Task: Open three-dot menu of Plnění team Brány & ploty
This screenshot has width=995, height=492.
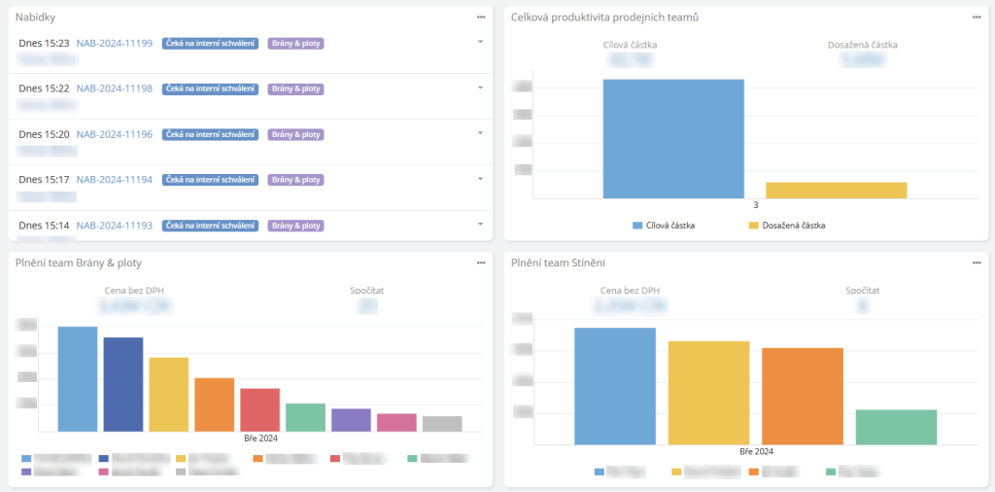Action: [x=480, y=263]
